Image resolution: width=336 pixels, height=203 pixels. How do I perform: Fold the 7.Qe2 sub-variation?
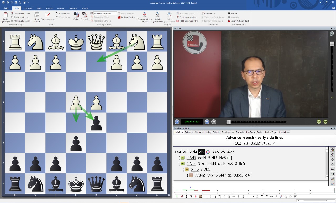click(191, 175)
